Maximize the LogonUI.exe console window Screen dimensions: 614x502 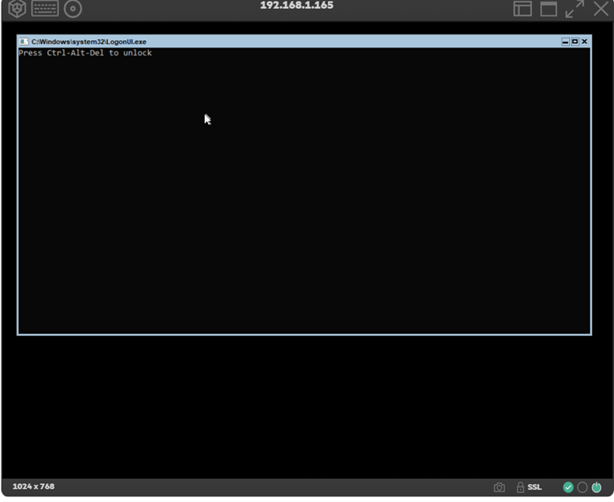click(575, 42)
